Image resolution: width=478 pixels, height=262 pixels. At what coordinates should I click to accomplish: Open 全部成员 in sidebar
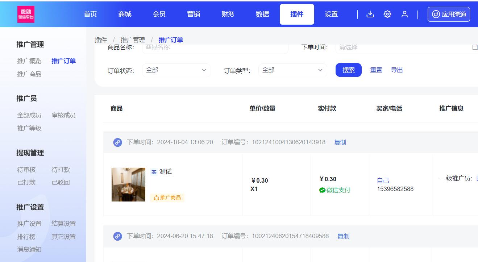tap(29, 115)
